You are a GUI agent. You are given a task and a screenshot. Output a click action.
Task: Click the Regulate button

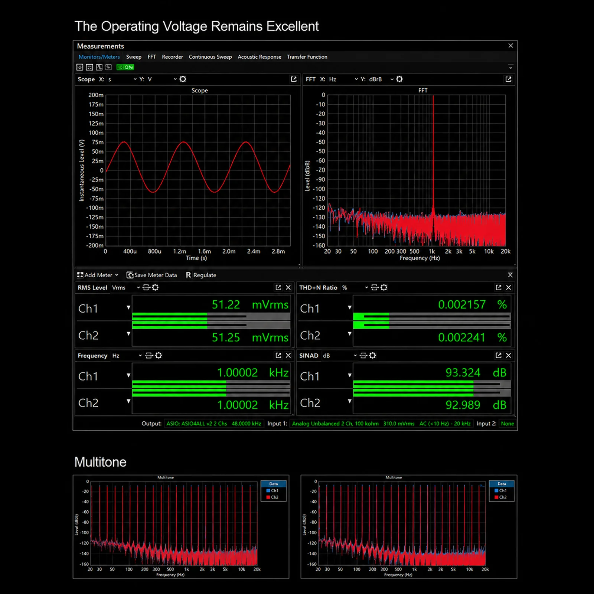point(201,275)
